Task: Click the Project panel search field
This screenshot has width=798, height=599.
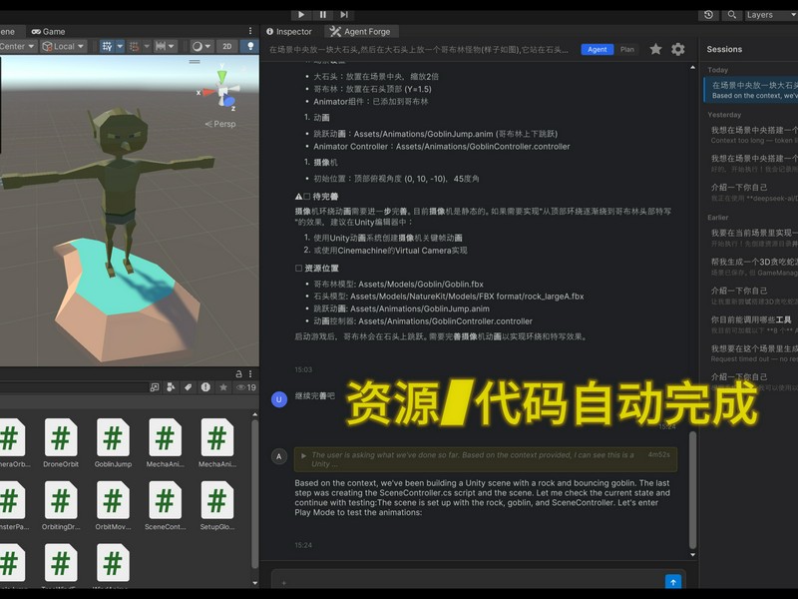Action: [73, 387]
